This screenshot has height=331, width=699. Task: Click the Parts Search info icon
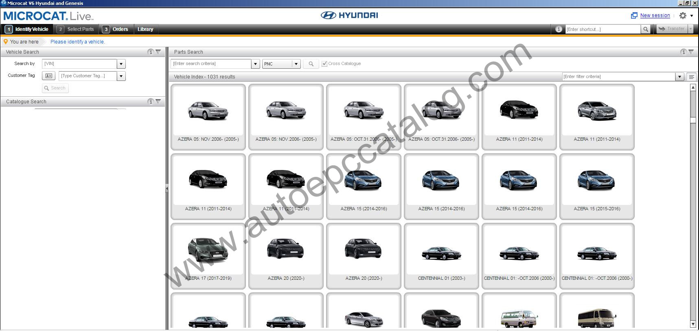(x=683, y=52)
